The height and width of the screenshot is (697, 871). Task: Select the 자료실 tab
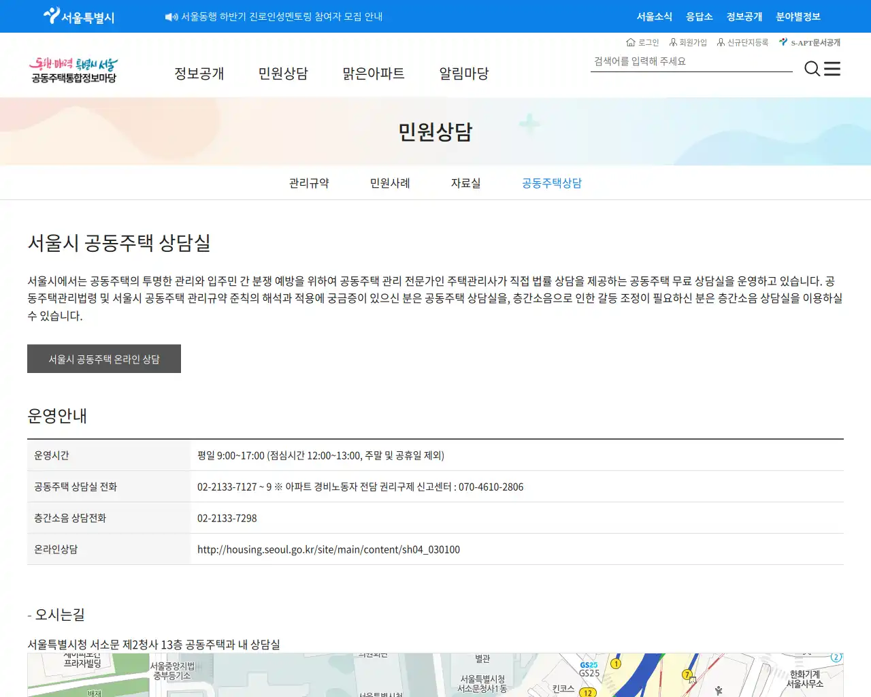[467, 182]
